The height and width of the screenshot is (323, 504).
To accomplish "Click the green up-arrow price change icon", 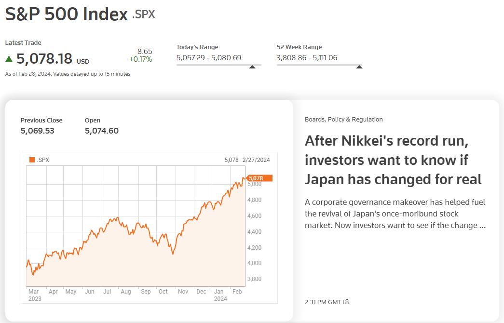I will tap(9, 59).
